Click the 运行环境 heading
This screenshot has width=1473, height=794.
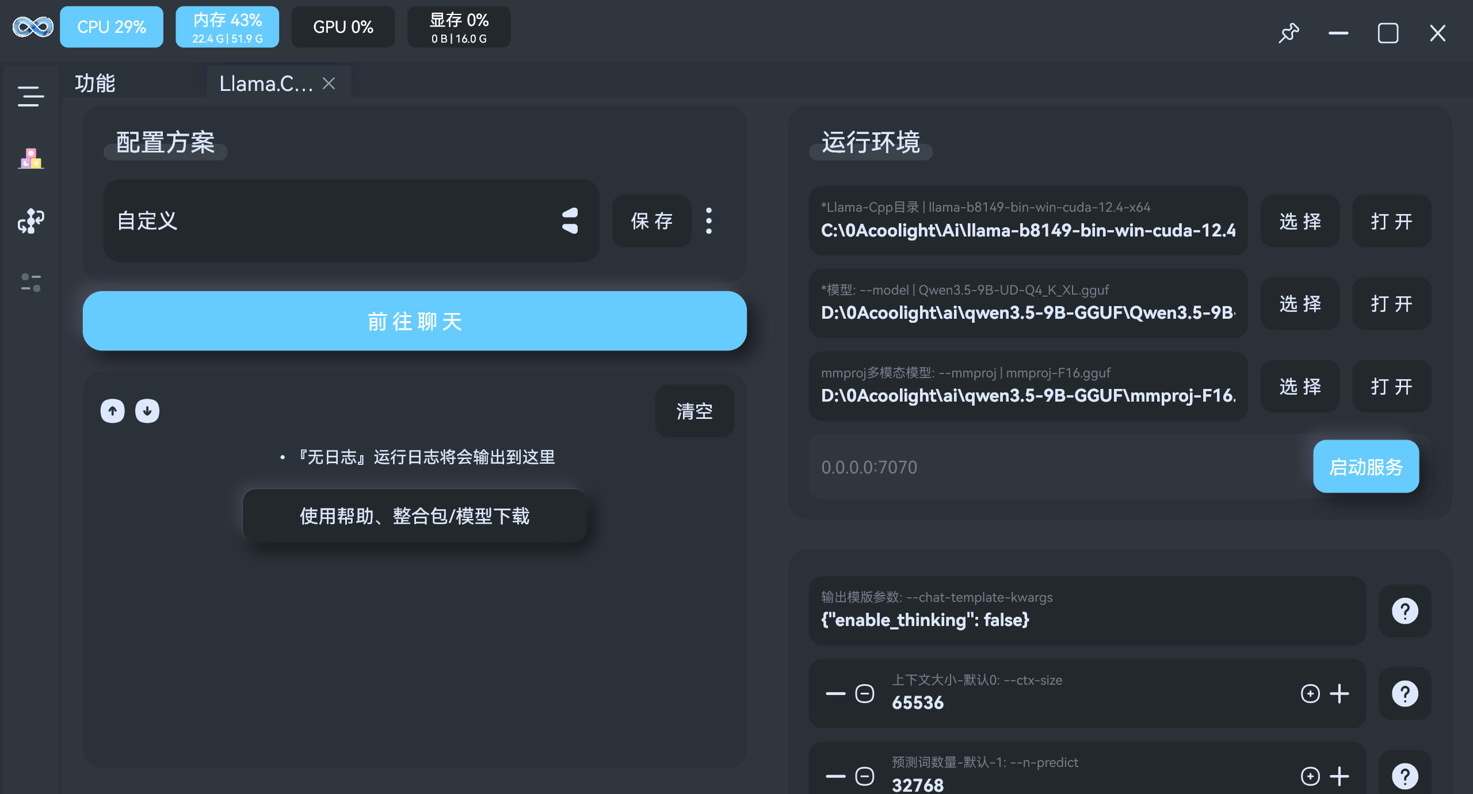click(x=871, y=142)
